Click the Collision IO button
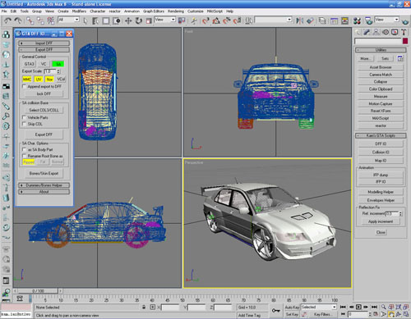This screenshot has width=411, height=319. tap(381, 153)
